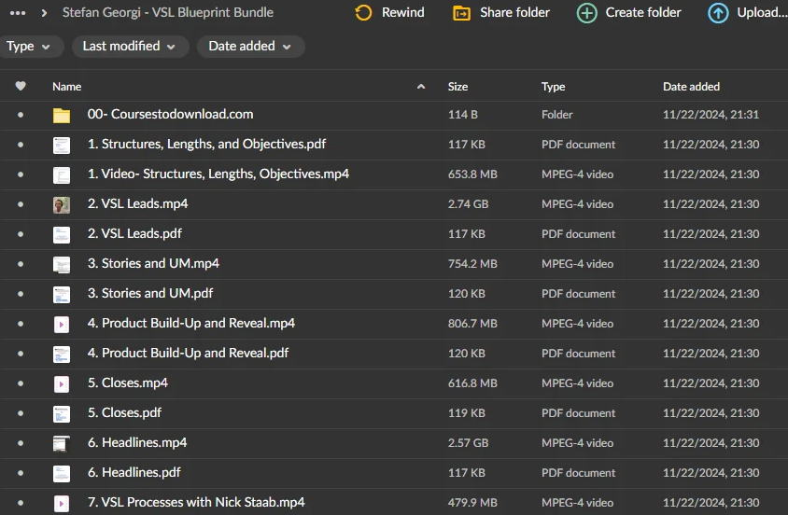Select the 2. VSL Leads.pdf file name

tap(134, 233)
